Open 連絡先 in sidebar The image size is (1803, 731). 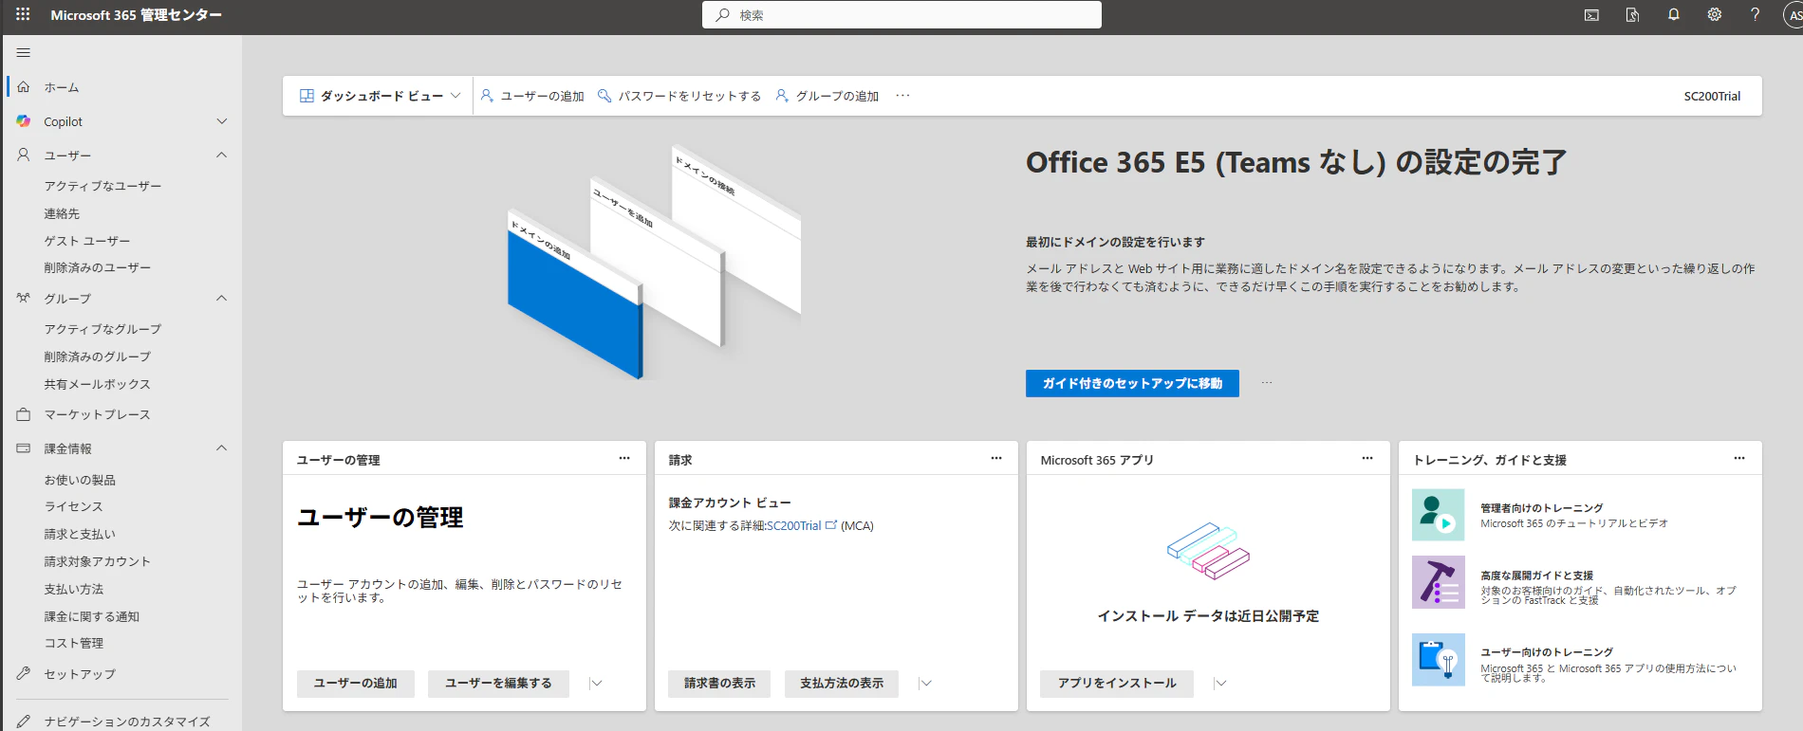click(x=62, y=213)
